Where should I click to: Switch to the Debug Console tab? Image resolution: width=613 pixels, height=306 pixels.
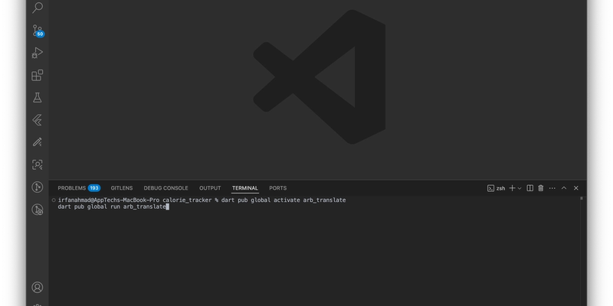coord(166,188)
